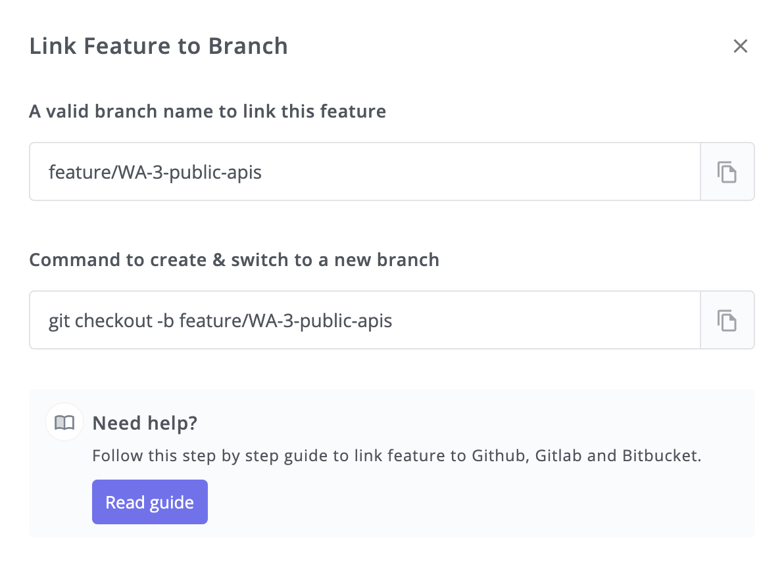Click the 'Link Feature to Branch' title

click(x=159, y=46)
